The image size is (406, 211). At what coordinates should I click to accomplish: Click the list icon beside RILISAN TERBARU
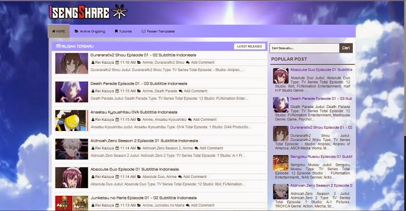pos(58,46)
